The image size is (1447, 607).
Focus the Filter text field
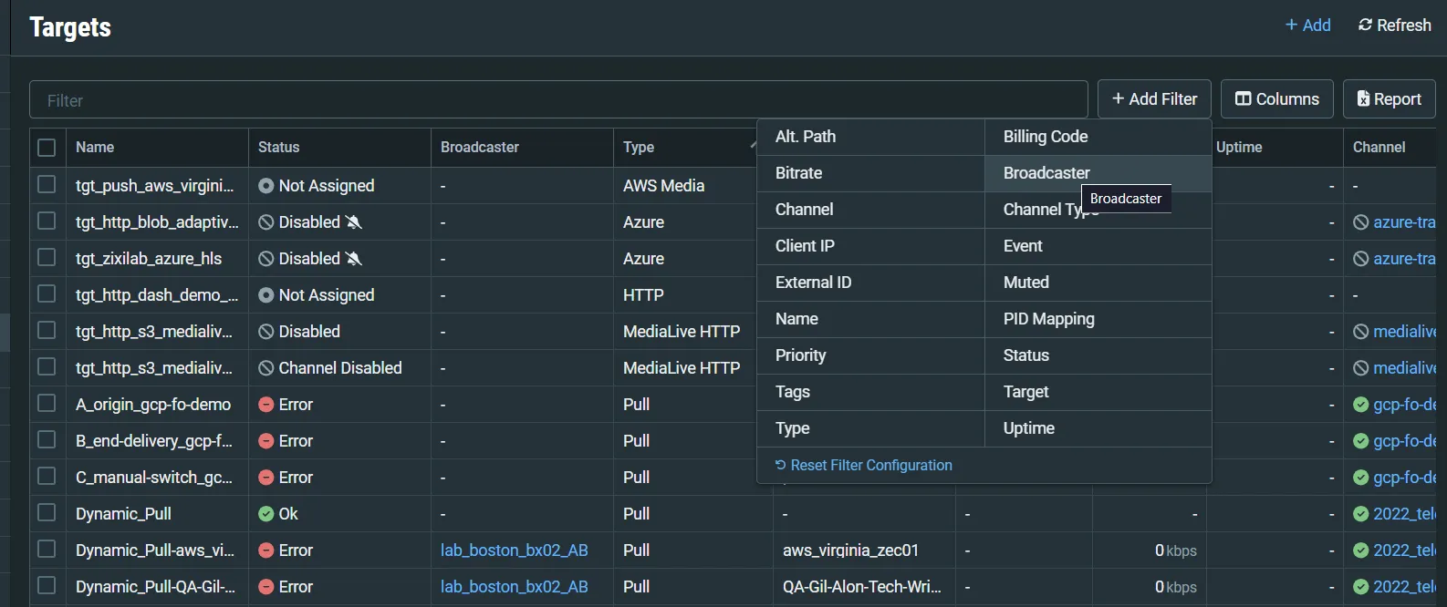click(558, 99)
